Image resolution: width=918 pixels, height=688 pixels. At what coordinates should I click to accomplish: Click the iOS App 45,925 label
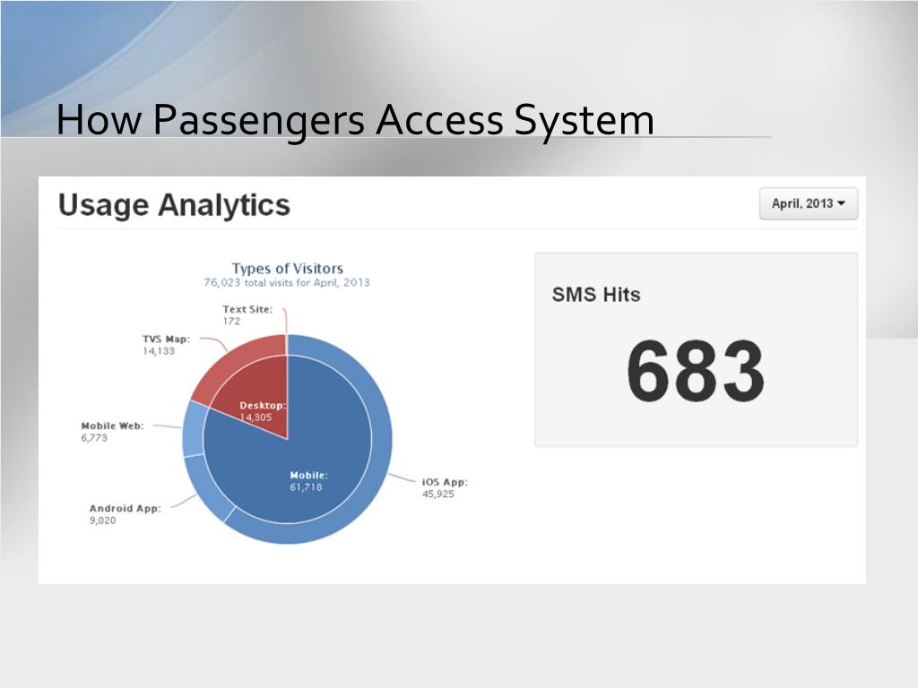[x=445, y=488]
